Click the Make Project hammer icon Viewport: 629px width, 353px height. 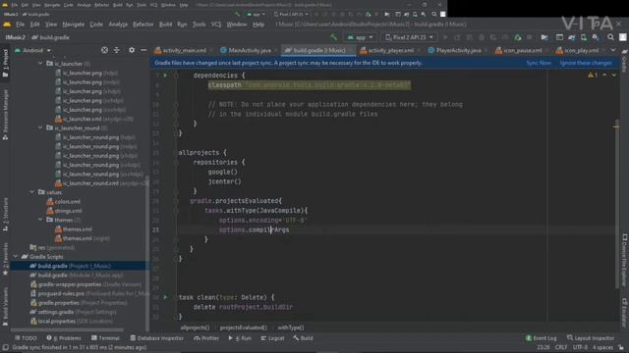click(334, 37)
